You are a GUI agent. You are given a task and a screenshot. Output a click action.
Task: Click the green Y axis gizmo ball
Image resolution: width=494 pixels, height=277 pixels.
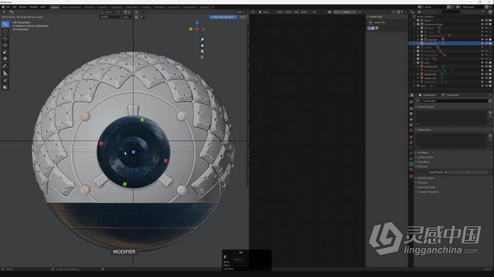(191, 29)
